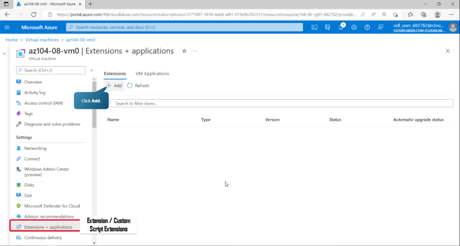Select the Extensions tab
Viewport: 460px width, 246px height.
point(115,73)
